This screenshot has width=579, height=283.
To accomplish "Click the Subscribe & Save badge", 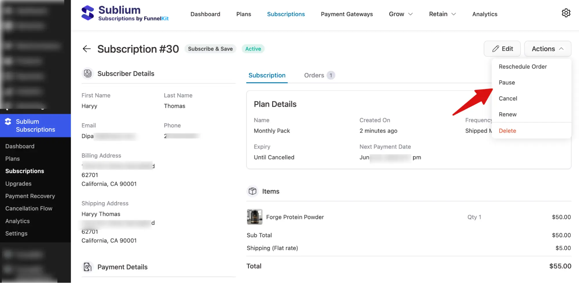I will (x=210, y=49).
